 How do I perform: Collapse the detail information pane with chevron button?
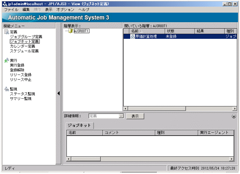pos(234,116)
